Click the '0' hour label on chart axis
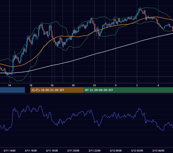173x153 pixels. click(116, 85)
